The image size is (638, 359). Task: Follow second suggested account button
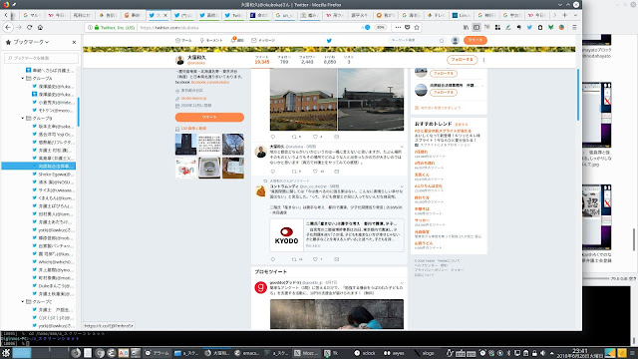pyautogui.click(x=443, y=93)
